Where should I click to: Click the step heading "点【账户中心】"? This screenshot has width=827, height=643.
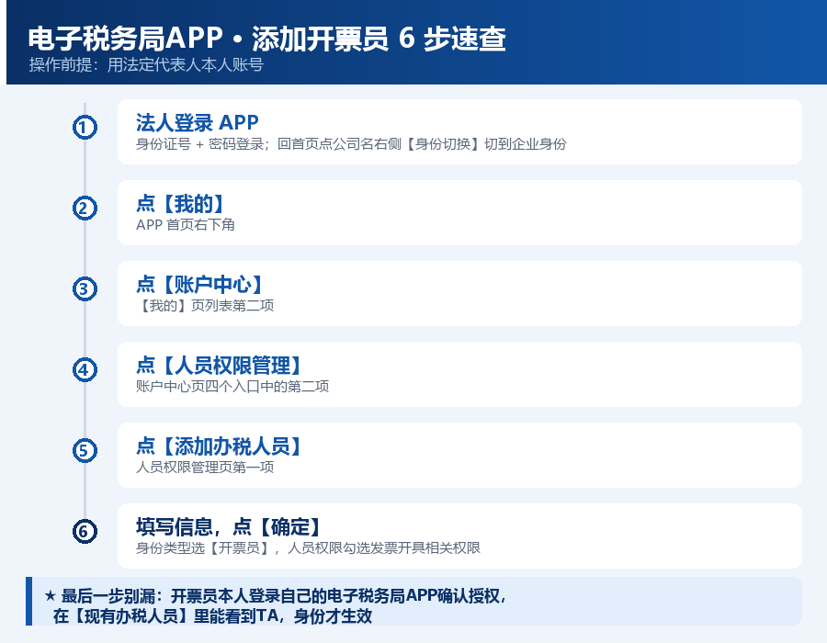(x=199, y=284)
